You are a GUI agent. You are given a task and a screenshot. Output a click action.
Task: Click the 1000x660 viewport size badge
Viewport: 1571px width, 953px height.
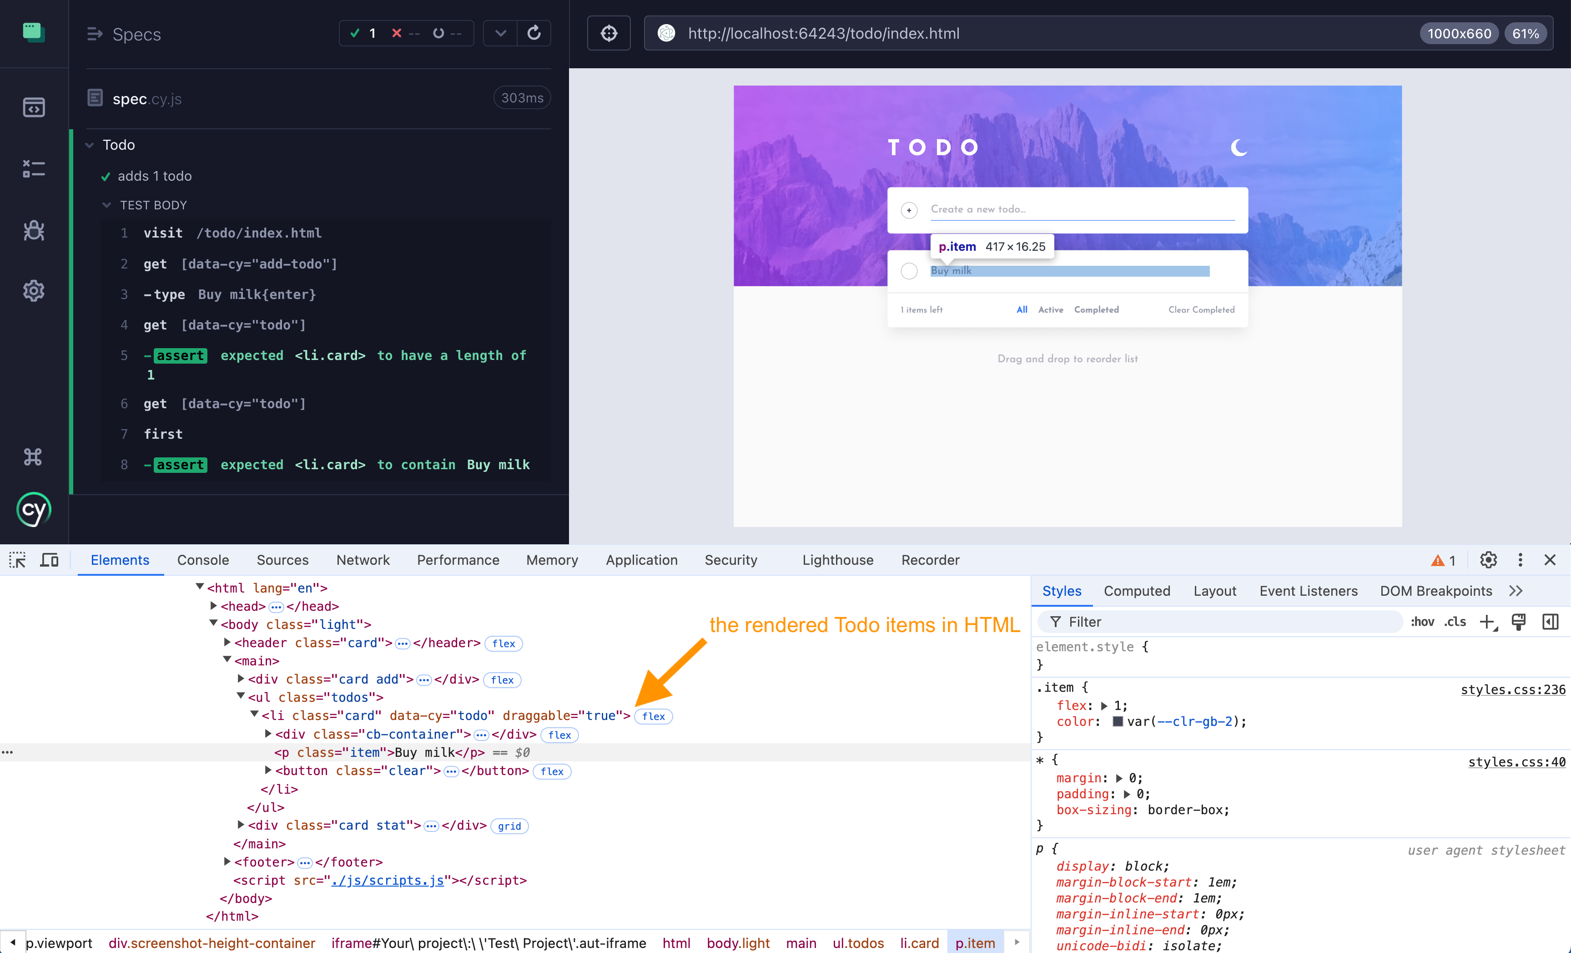(1459, 33)
